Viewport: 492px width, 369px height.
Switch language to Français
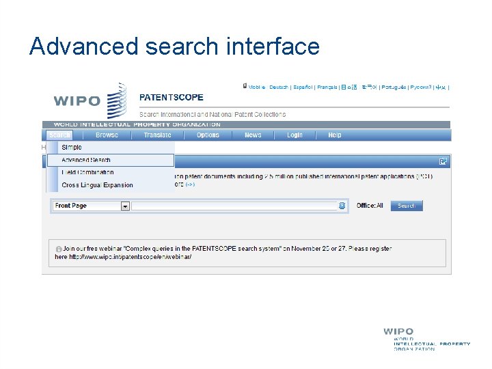click(327, 87)
